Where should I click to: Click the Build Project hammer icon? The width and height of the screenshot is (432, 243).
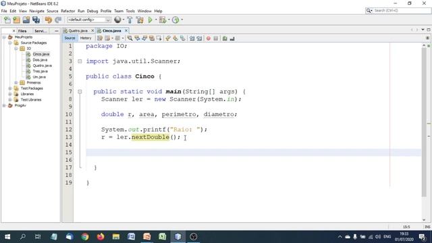pos(130,20)
